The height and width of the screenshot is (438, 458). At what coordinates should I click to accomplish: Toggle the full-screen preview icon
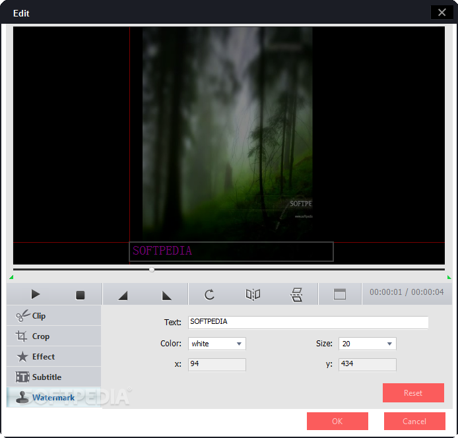coord(340,294)
